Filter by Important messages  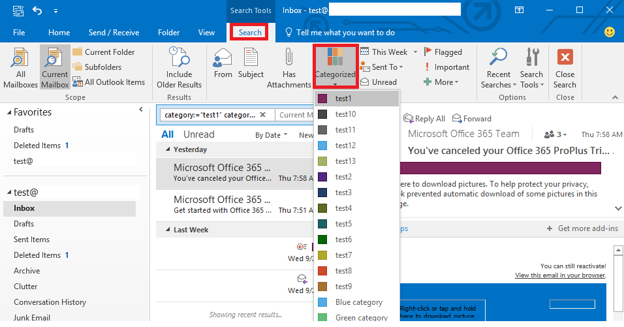446,67
